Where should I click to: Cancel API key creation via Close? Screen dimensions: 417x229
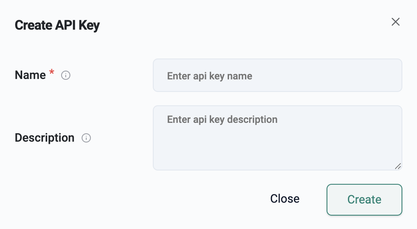[x=285, y=199]
